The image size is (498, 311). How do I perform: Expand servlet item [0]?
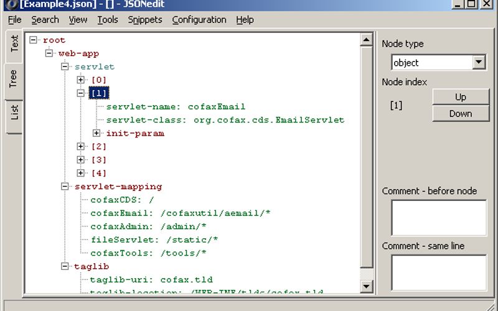pos(80,80)
